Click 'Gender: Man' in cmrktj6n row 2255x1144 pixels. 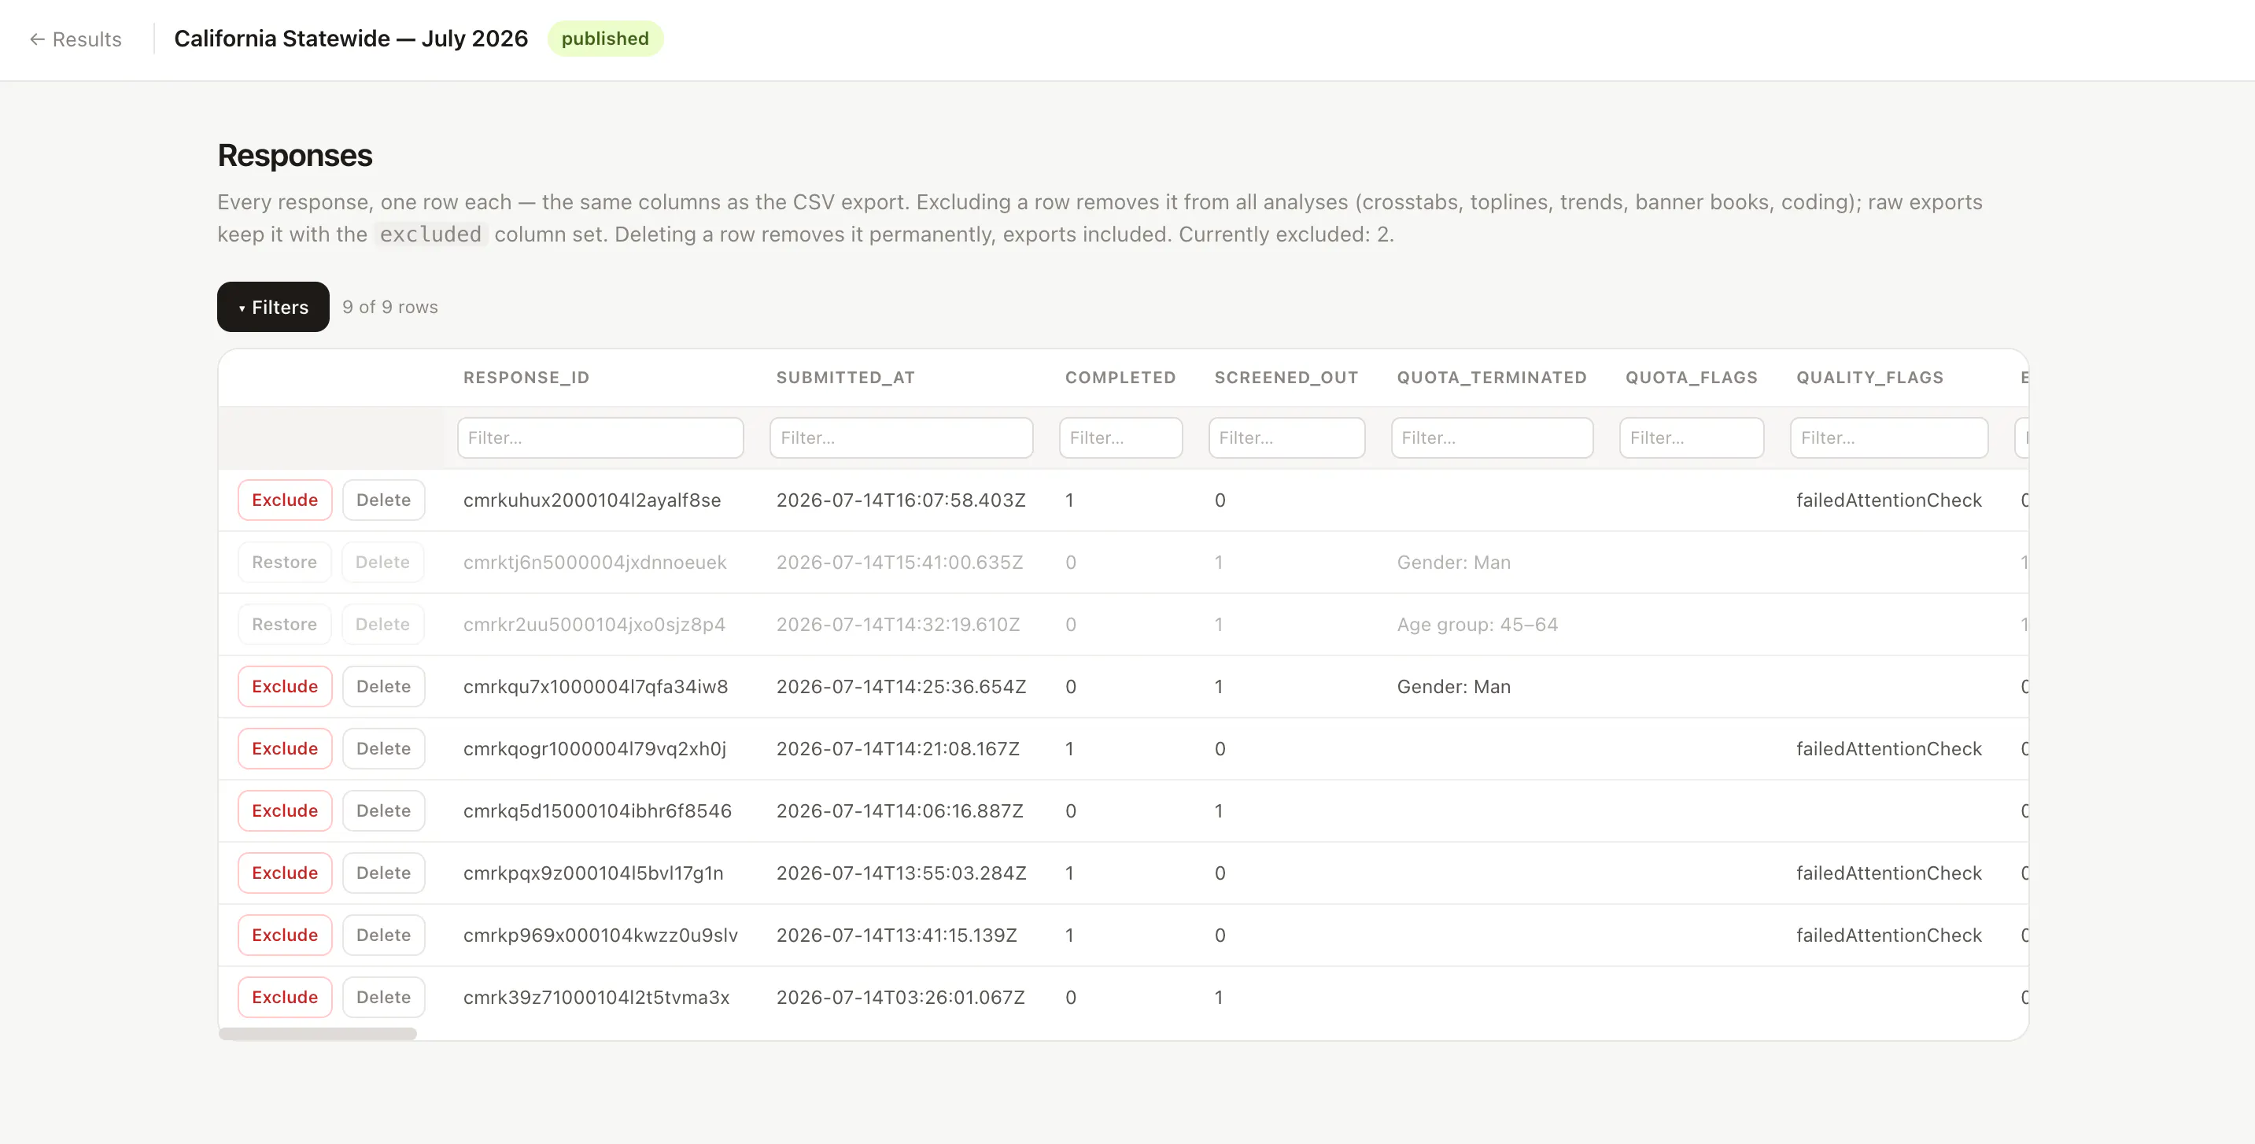click(1453, 562)
